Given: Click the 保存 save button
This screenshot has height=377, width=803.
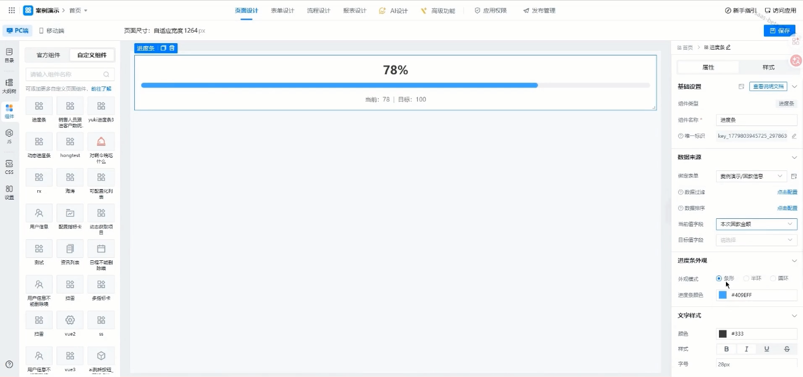Looking at the screenshot, I should click(779, 30).
